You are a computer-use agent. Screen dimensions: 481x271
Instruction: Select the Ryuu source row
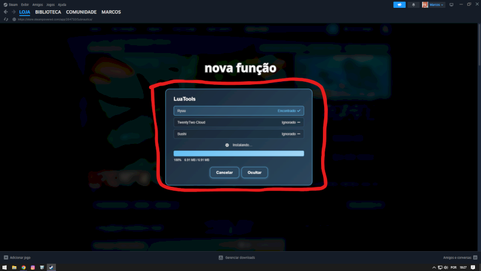coord(239,111)
